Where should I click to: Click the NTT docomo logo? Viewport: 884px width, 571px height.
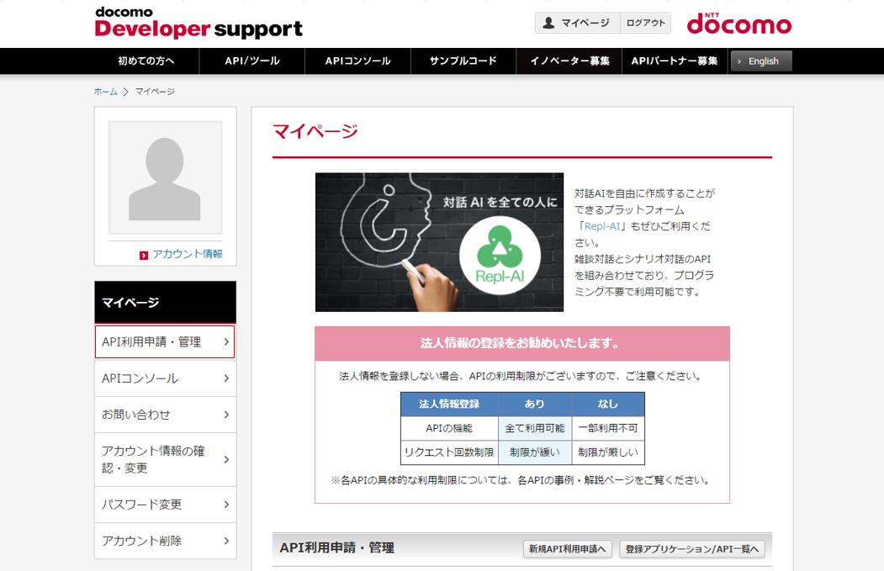click(739, 23)
